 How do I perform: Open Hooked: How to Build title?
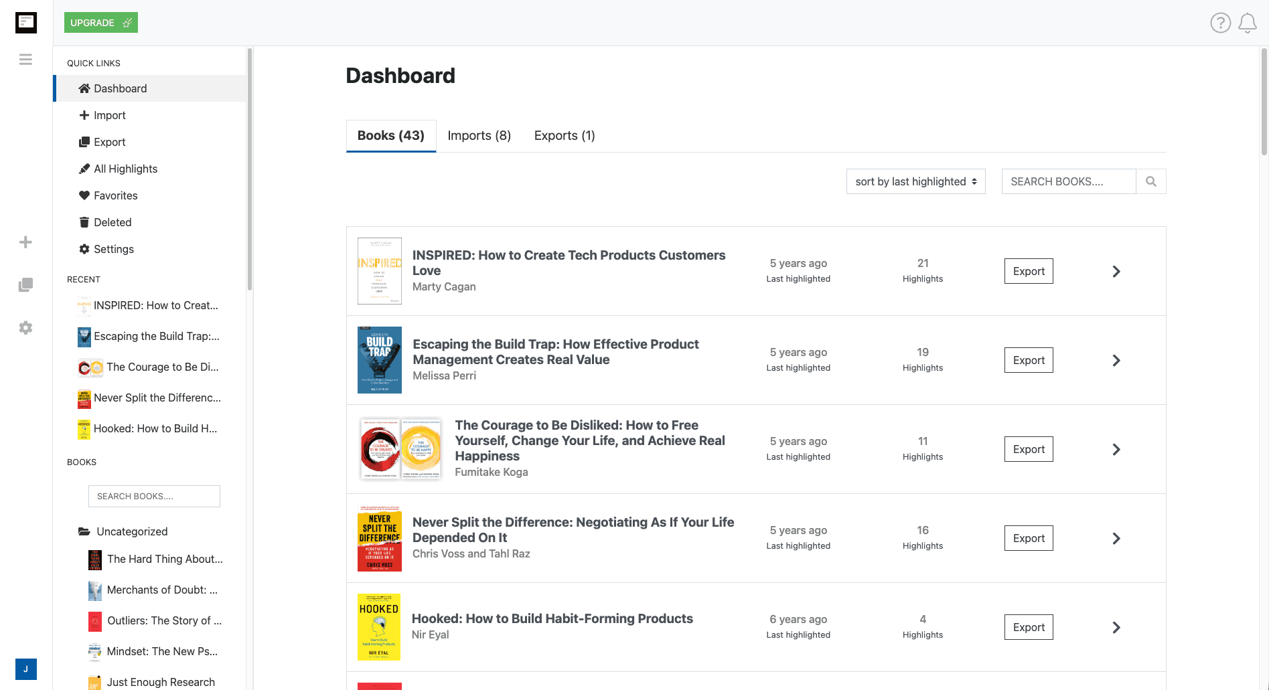click(x=552, y=618)
